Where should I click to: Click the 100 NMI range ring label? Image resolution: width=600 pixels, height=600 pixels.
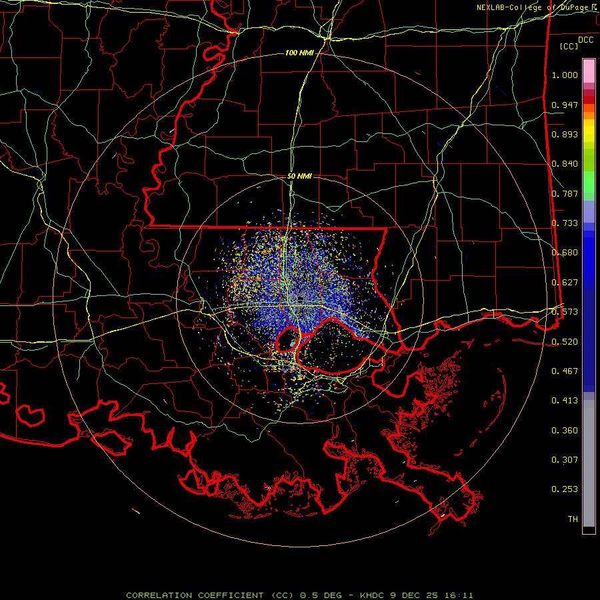(x=299, y=53)
